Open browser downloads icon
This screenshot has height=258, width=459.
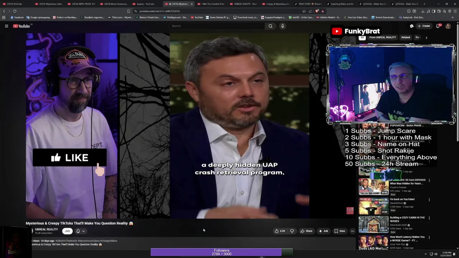point(423,11)
